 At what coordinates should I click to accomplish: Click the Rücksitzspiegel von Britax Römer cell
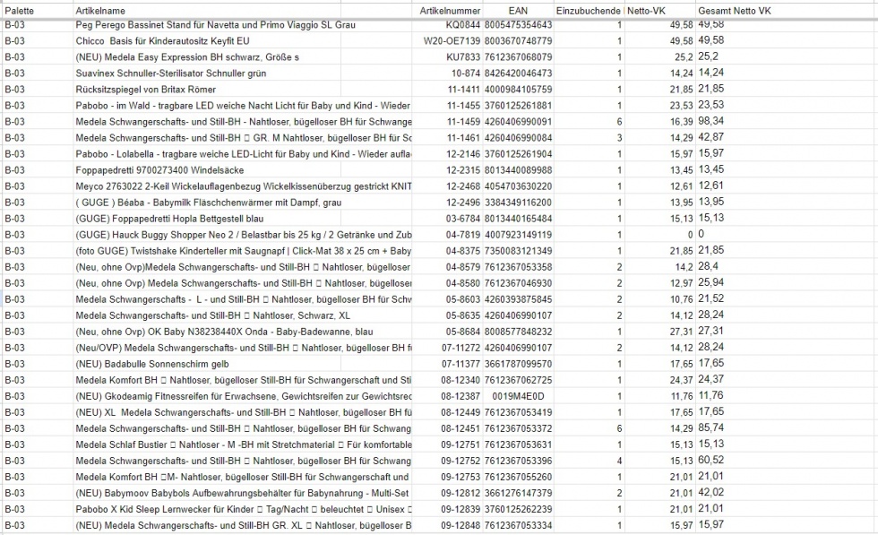click(x=145, y=90)
